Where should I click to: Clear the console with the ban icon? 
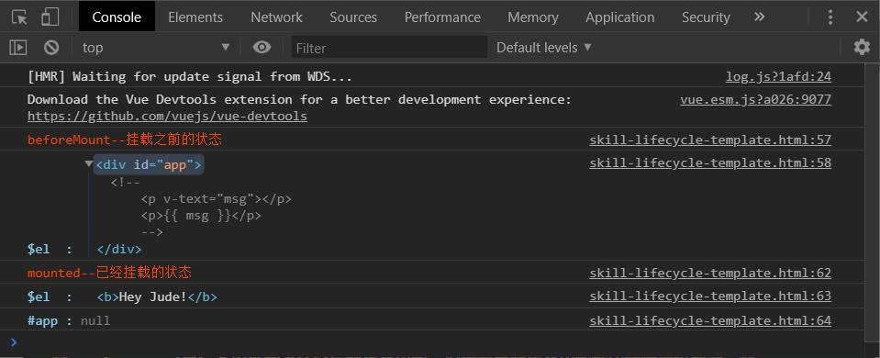51,48
